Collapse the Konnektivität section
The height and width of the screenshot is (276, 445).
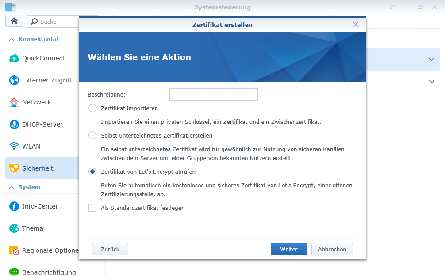point(12,39)
